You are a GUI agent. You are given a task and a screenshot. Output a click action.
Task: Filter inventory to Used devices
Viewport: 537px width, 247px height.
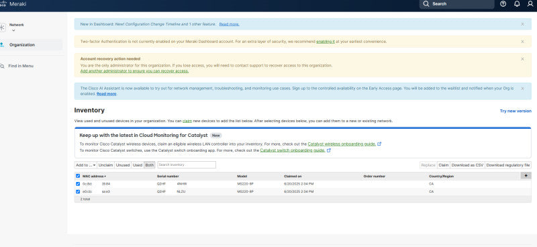138,165
